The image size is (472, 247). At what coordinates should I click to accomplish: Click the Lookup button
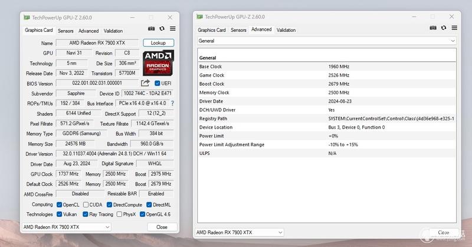coord(158,42)
